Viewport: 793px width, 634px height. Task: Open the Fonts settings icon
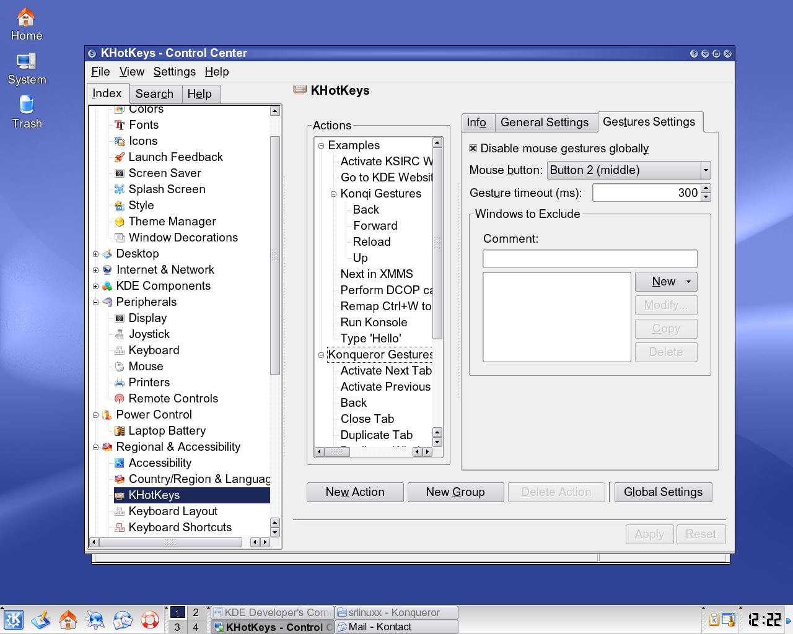120,125
